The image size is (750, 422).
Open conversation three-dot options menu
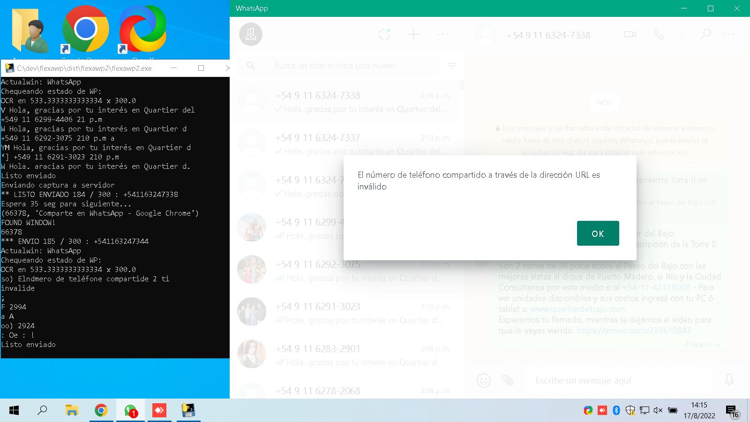pos(729,34)
